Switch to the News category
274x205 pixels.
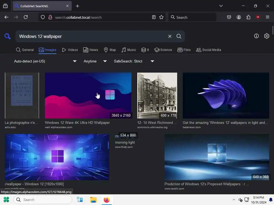point(91,50)
